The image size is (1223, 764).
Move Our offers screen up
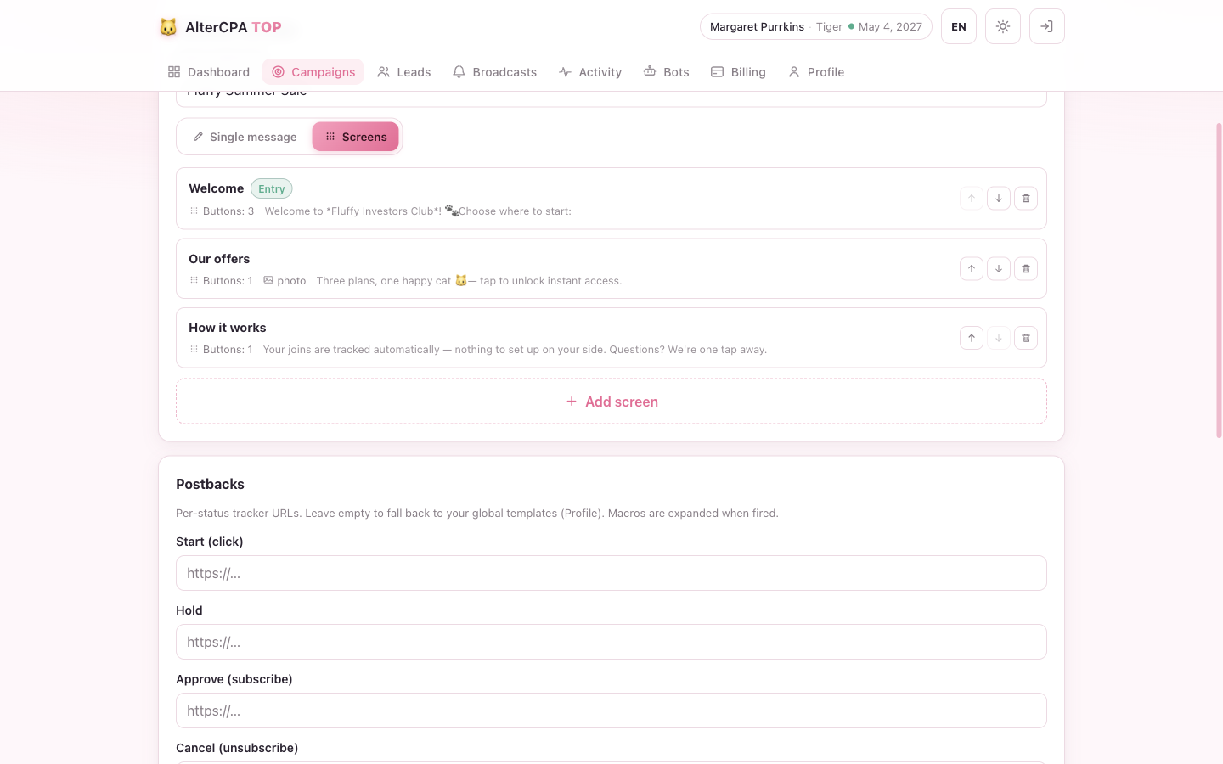(972, 269)
